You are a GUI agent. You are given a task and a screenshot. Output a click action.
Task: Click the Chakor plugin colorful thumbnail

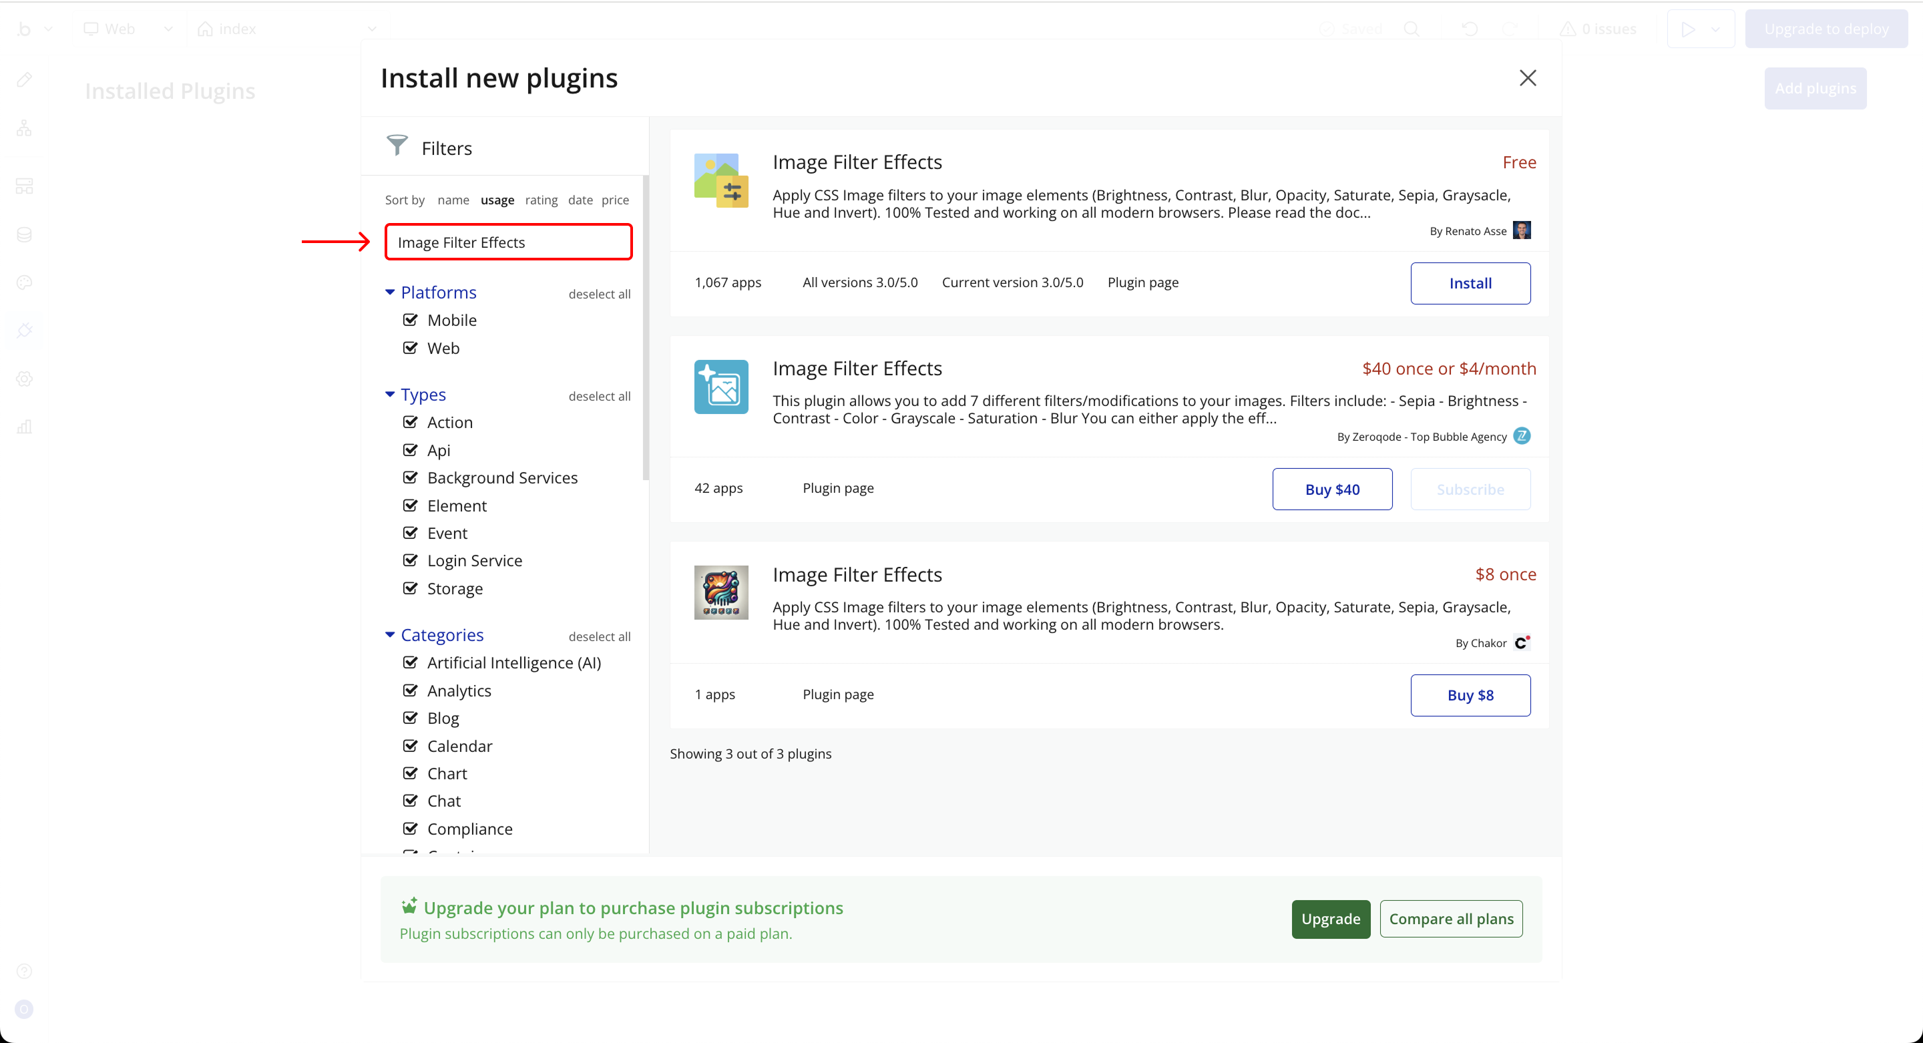tap(720, 592)
